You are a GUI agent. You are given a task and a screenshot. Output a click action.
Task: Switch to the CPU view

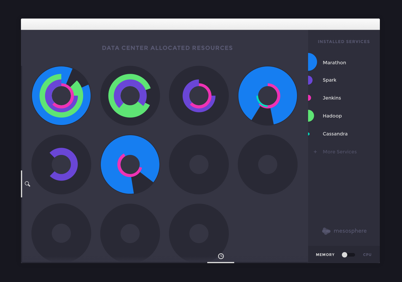click(x=367, y=254)
